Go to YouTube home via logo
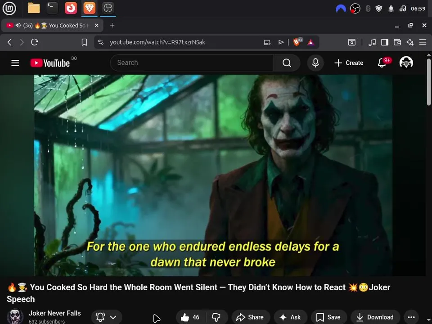This screenshot has height=324, width=432. [50, 63]
